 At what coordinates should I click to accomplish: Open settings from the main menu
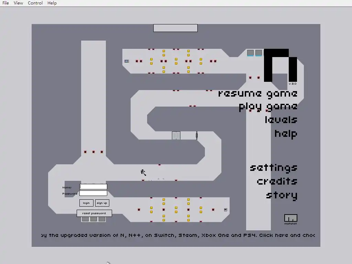pyautogui.click(x=274, y=168)
